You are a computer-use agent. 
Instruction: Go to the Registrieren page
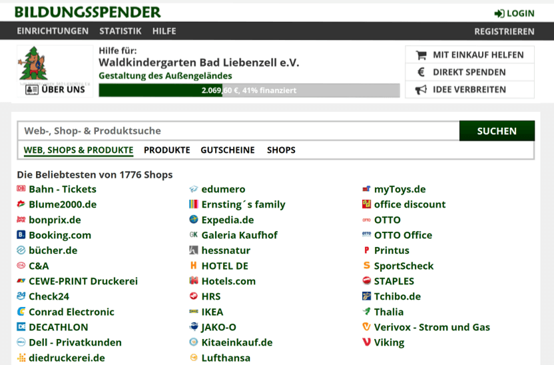tap(504, 31)
